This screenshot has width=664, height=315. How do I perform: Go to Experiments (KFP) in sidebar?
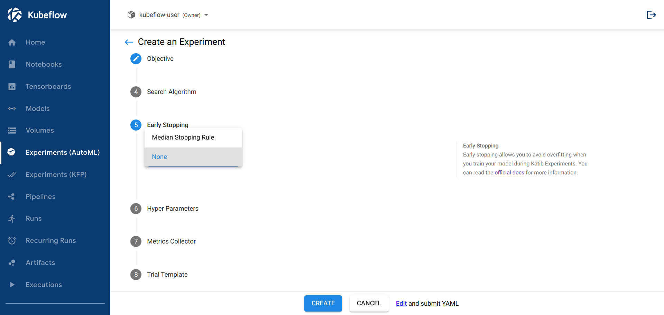pyautogui.click(x=56, y=174)
